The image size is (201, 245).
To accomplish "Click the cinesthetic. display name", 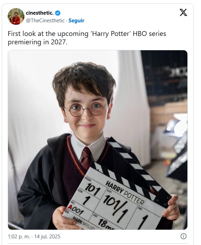I will point(40,13).
